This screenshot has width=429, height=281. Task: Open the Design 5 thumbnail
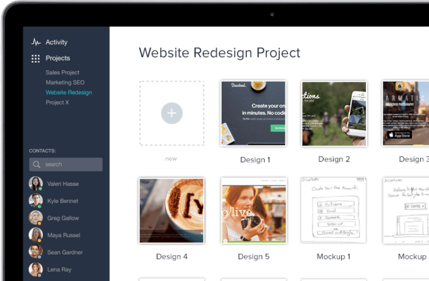254,211
